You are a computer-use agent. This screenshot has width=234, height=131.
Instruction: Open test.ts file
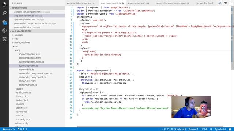[x=20, y=116]
